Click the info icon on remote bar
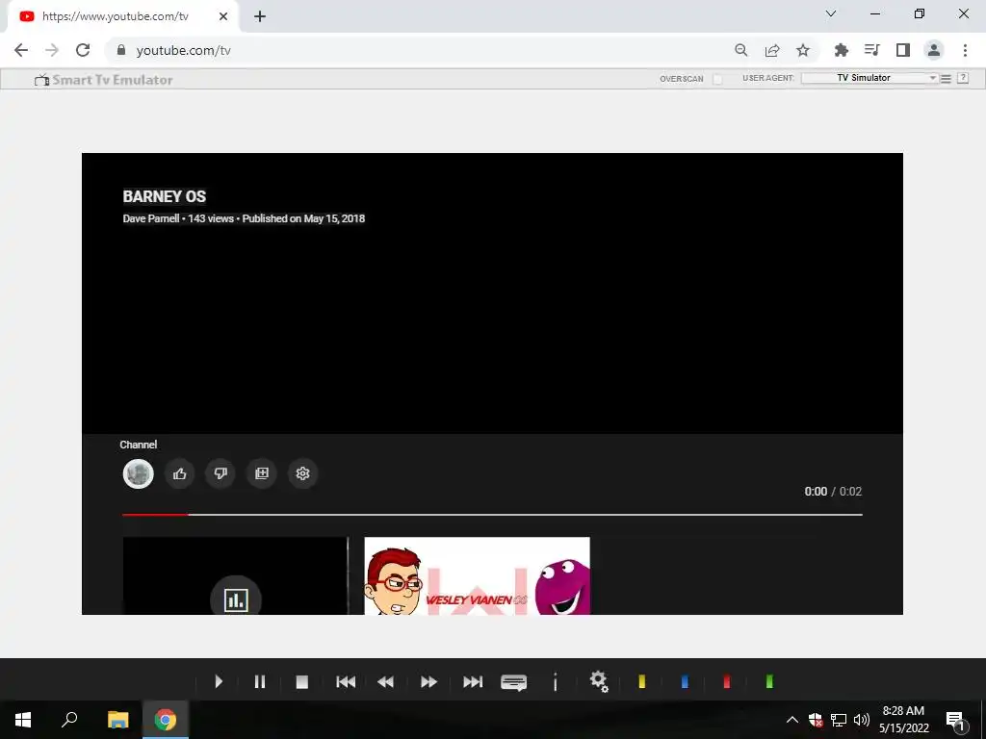This screenshot has height=739, width=986. click(556, 682)
